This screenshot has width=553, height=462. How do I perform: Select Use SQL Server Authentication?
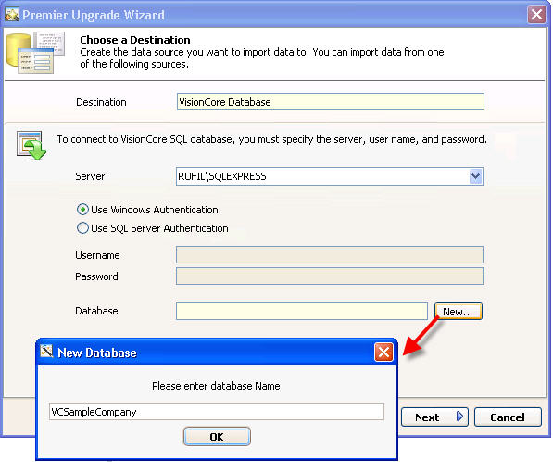pos(82,228)
